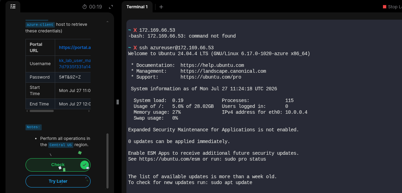Click the 00:19 timer text
The height and width of the screenshot is (193, 402).
tap(96, 7)
